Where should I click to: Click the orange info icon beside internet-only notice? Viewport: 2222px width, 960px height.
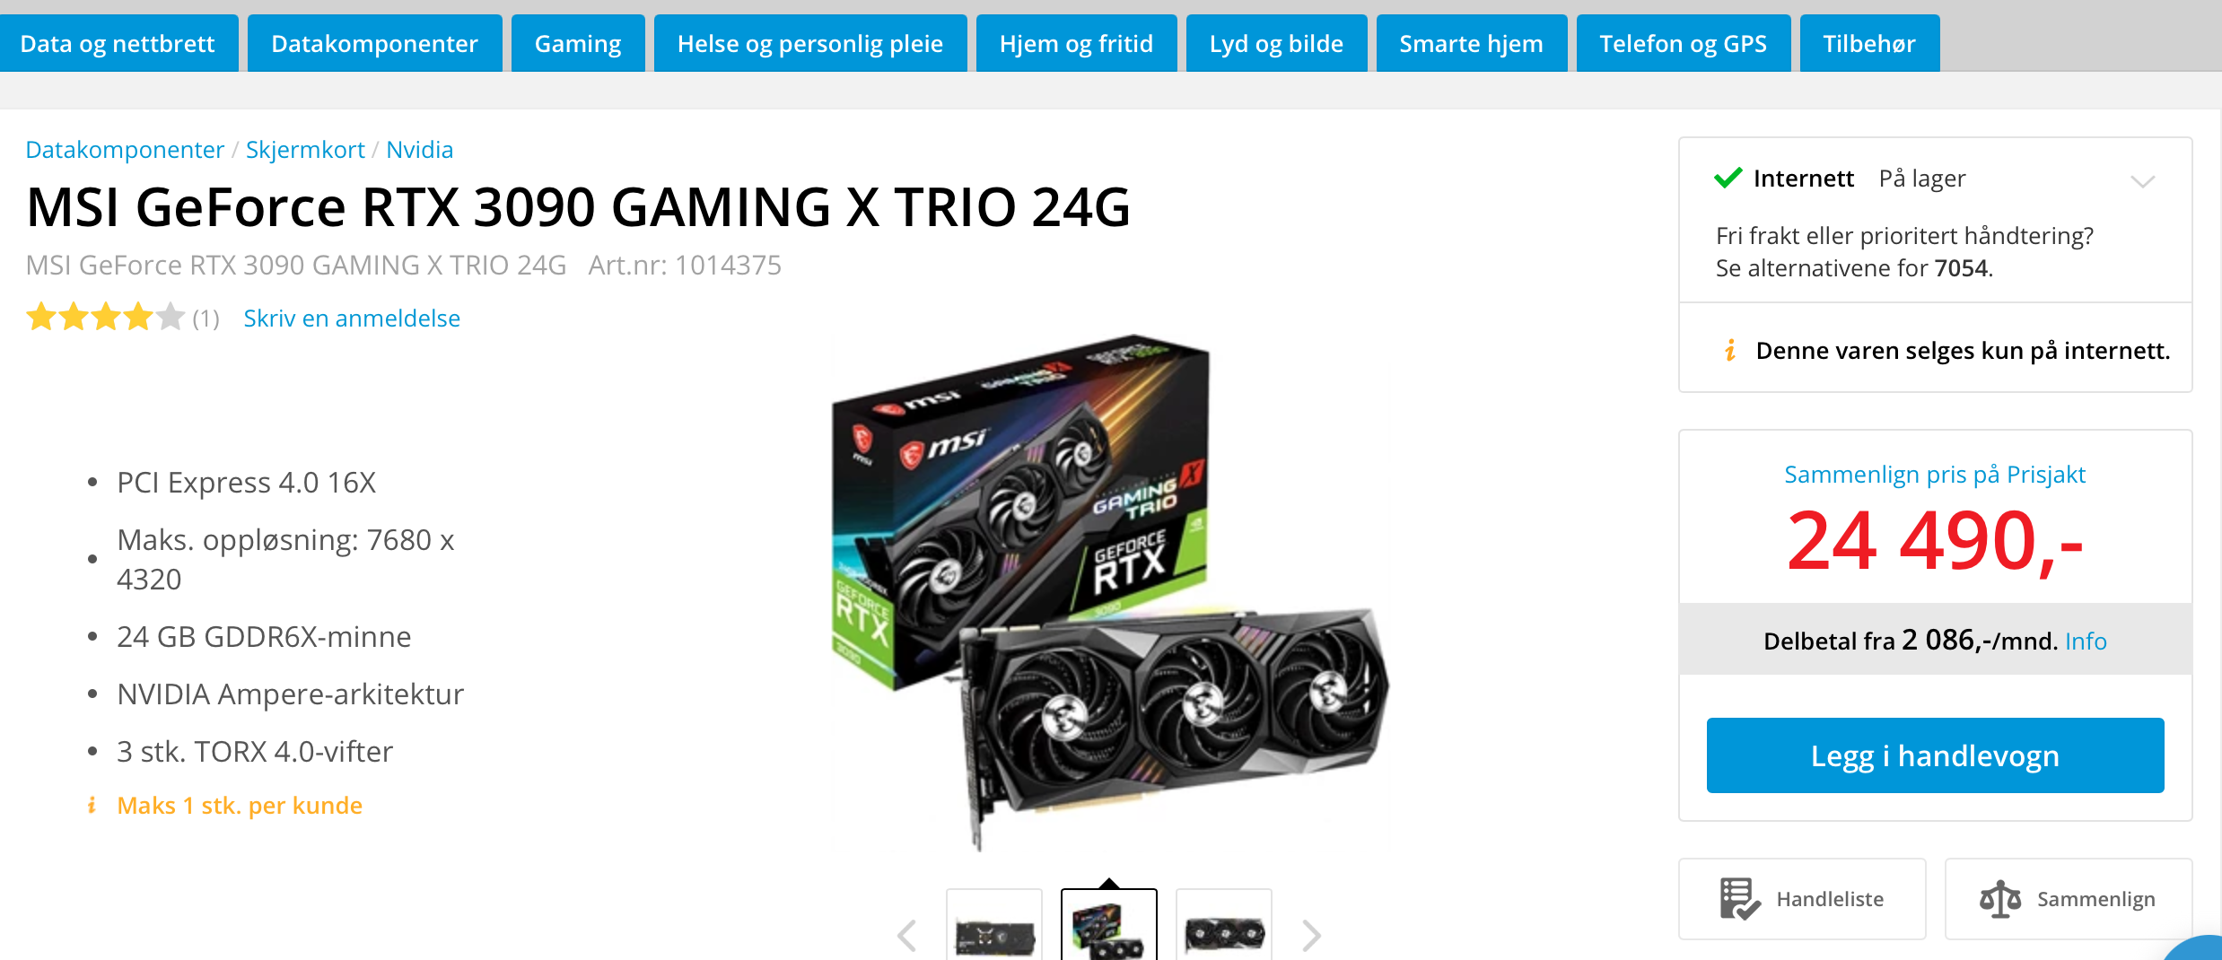(1730, 350)
